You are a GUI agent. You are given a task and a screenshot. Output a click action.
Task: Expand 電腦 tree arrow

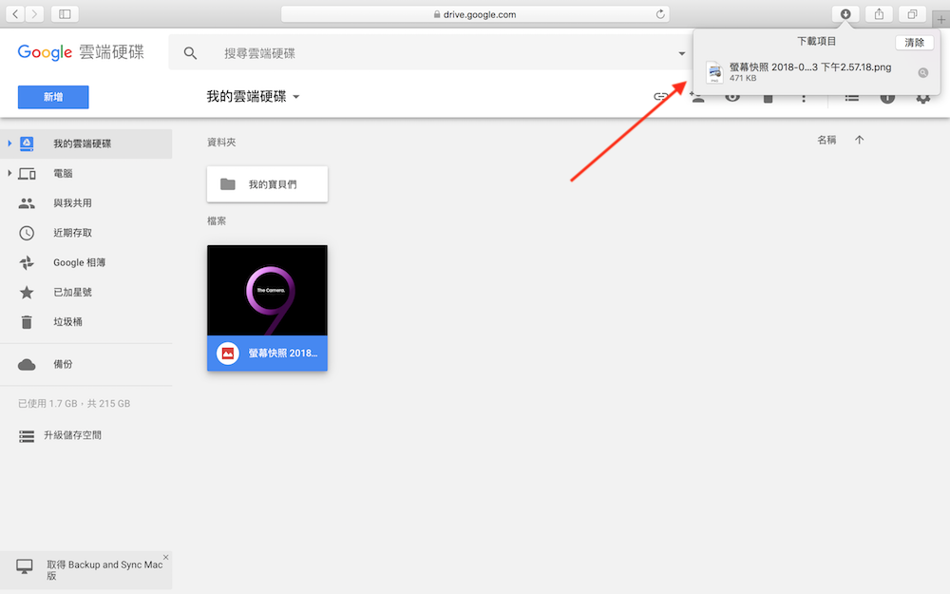point(9,173)
